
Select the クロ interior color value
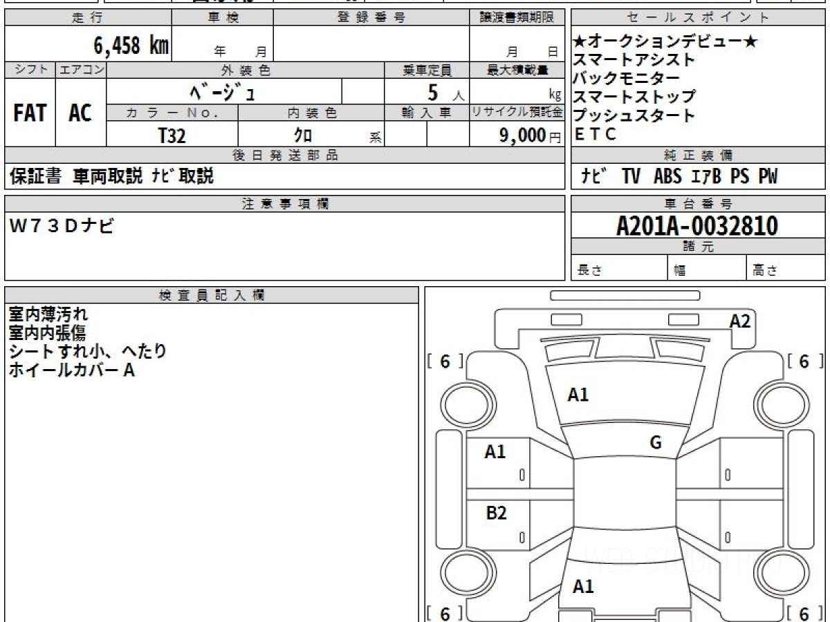point(303,135)
